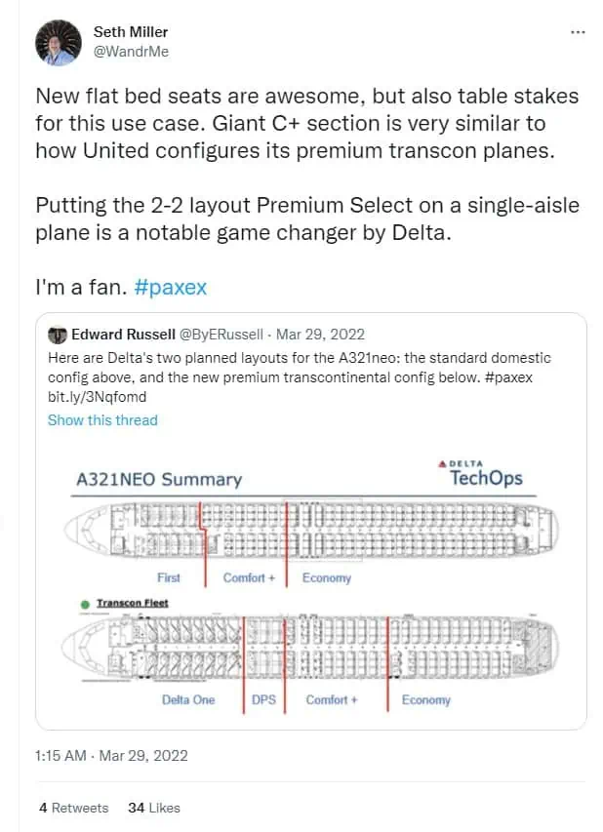Image resolution: width=603 pixels, height=832 pixels.
Task: Open the Transcon Fleet seat map image
Action: click(310, 648)
